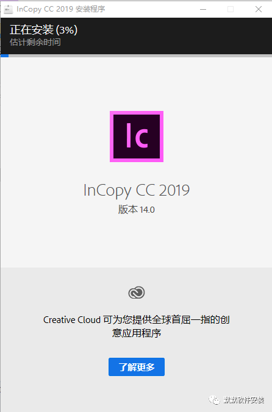The image size is (272, 412).
Task: Click the installer icon in the title bar
Action: [x=8, y=9]
